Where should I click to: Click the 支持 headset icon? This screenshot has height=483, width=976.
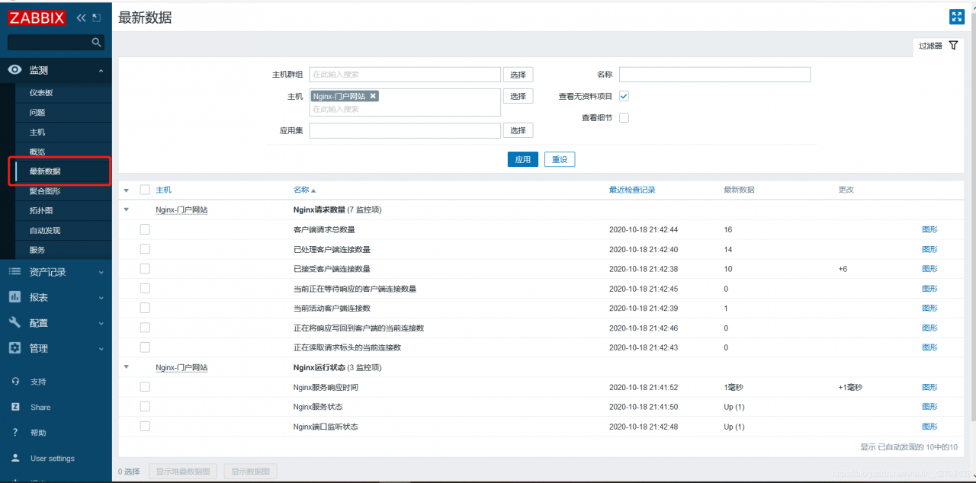coord(15,382)
